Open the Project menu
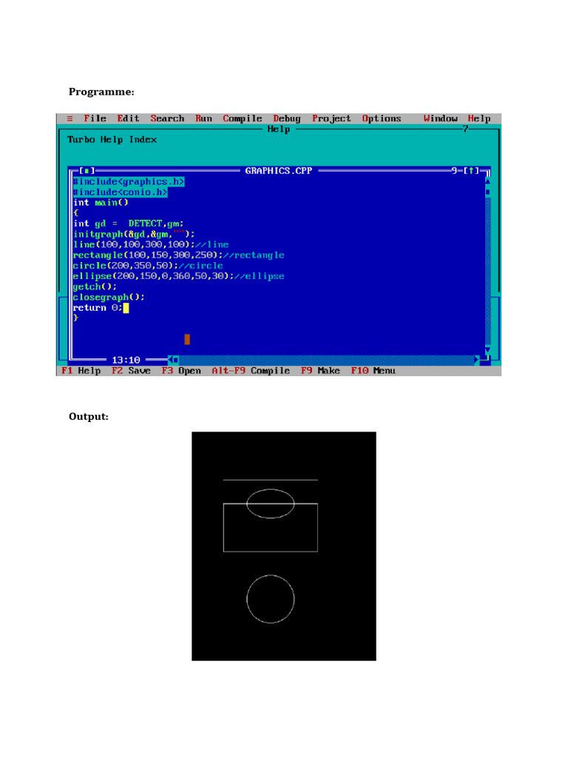 tap(331, 118)
